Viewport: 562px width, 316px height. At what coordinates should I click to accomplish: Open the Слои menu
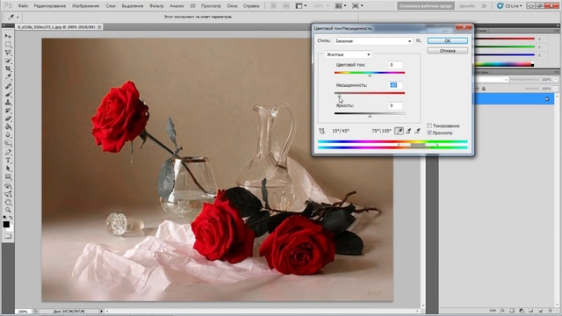click(x=111, y=6)
